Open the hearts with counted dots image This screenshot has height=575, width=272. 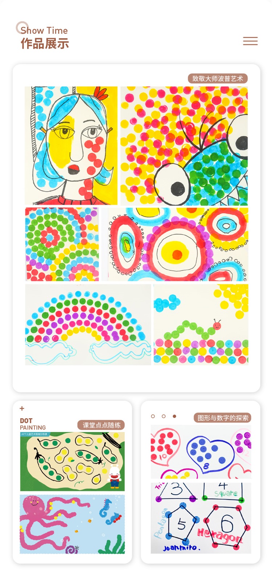click(201, 452)
